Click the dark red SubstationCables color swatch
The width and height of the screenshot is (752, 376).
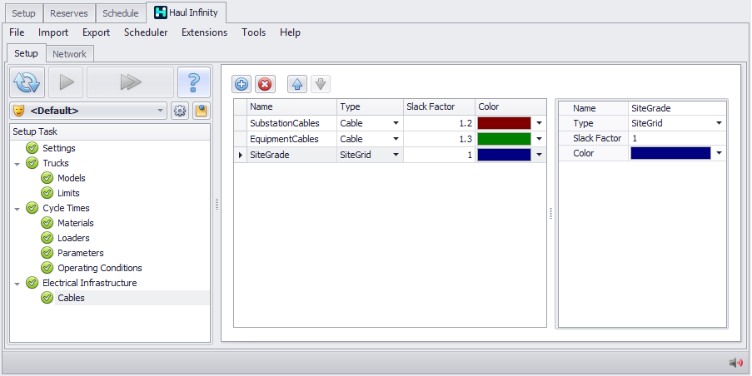(504, 123)
